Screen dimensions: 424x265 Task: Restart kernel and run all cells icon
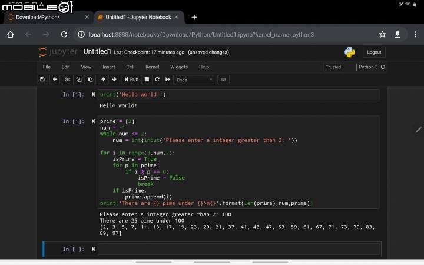coord(168,79)
